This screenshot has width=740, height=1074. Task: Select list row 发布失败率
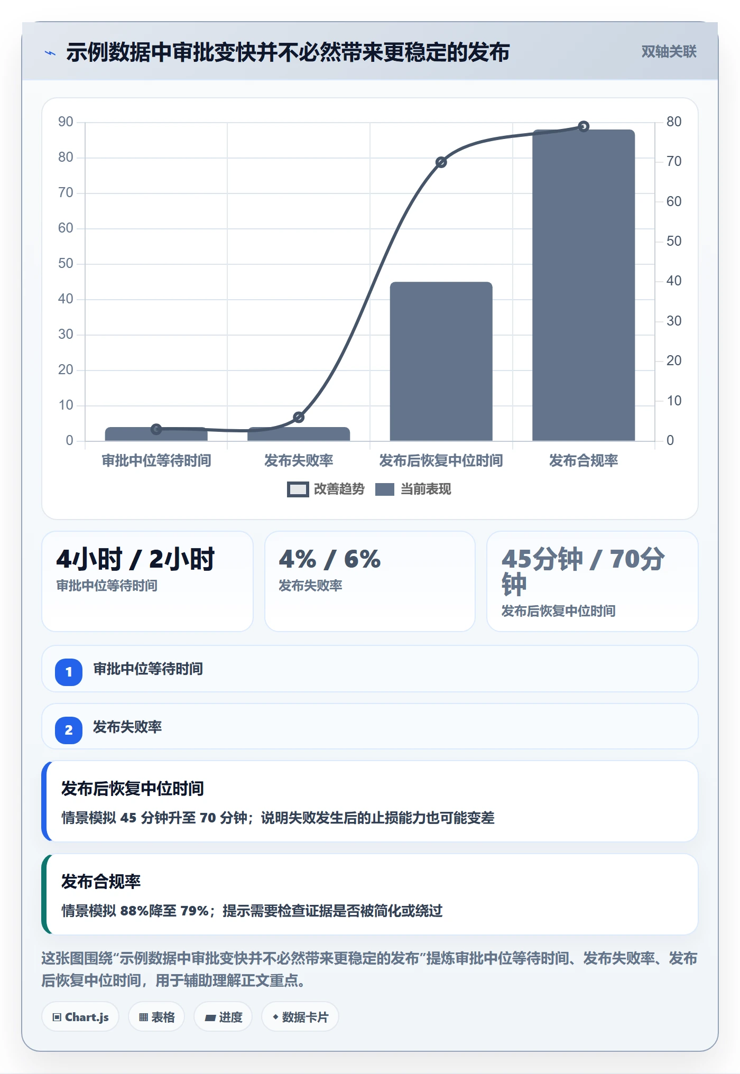click(x=370, y=726)
